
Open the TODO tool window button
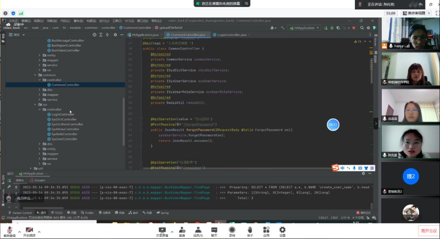56,213
